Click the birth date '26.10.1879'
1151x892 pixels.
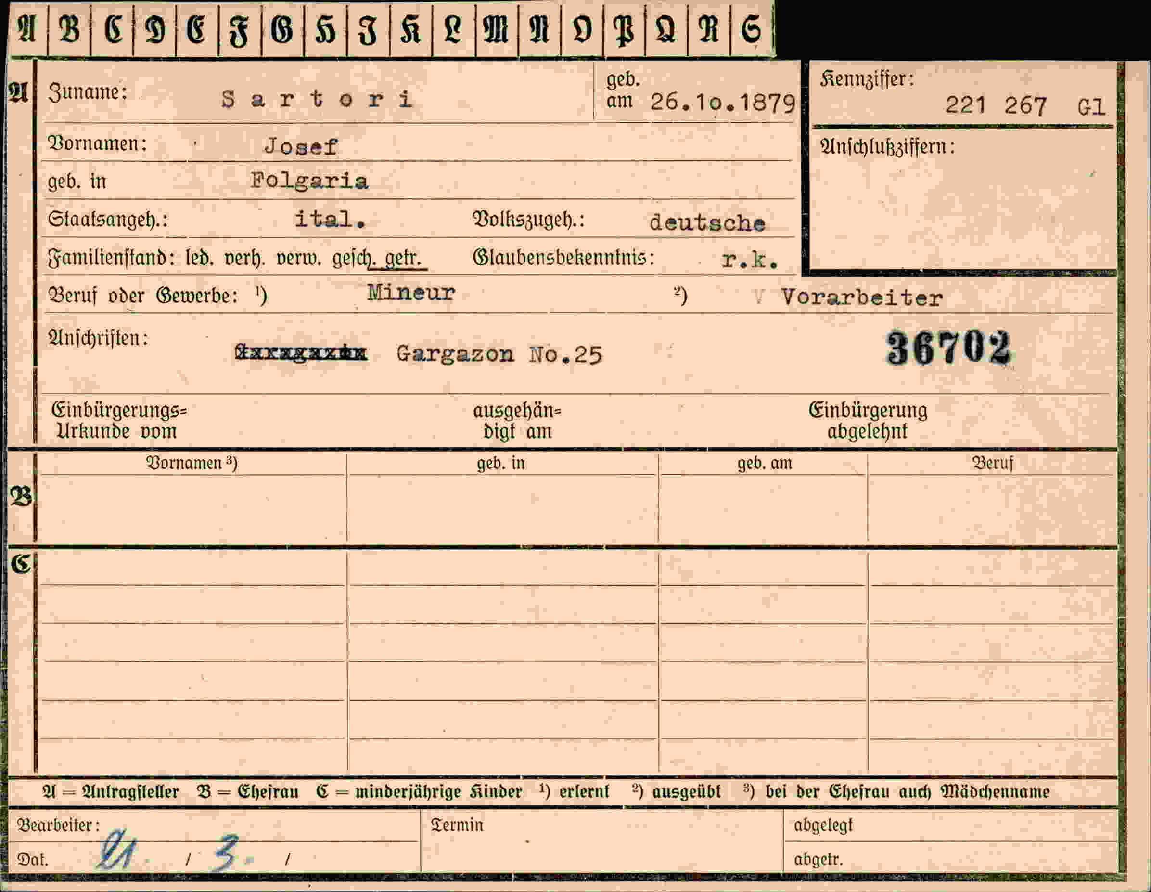pos(723,102)
